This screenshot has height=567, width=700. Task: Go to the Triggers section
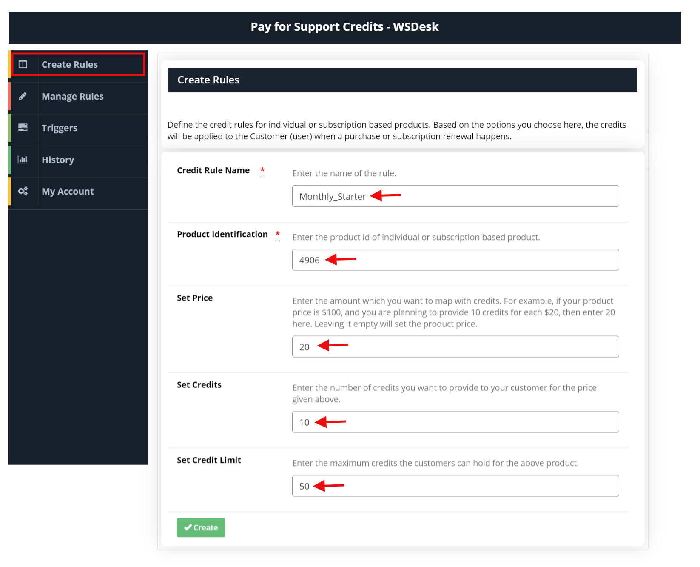[x=78, y=128]
